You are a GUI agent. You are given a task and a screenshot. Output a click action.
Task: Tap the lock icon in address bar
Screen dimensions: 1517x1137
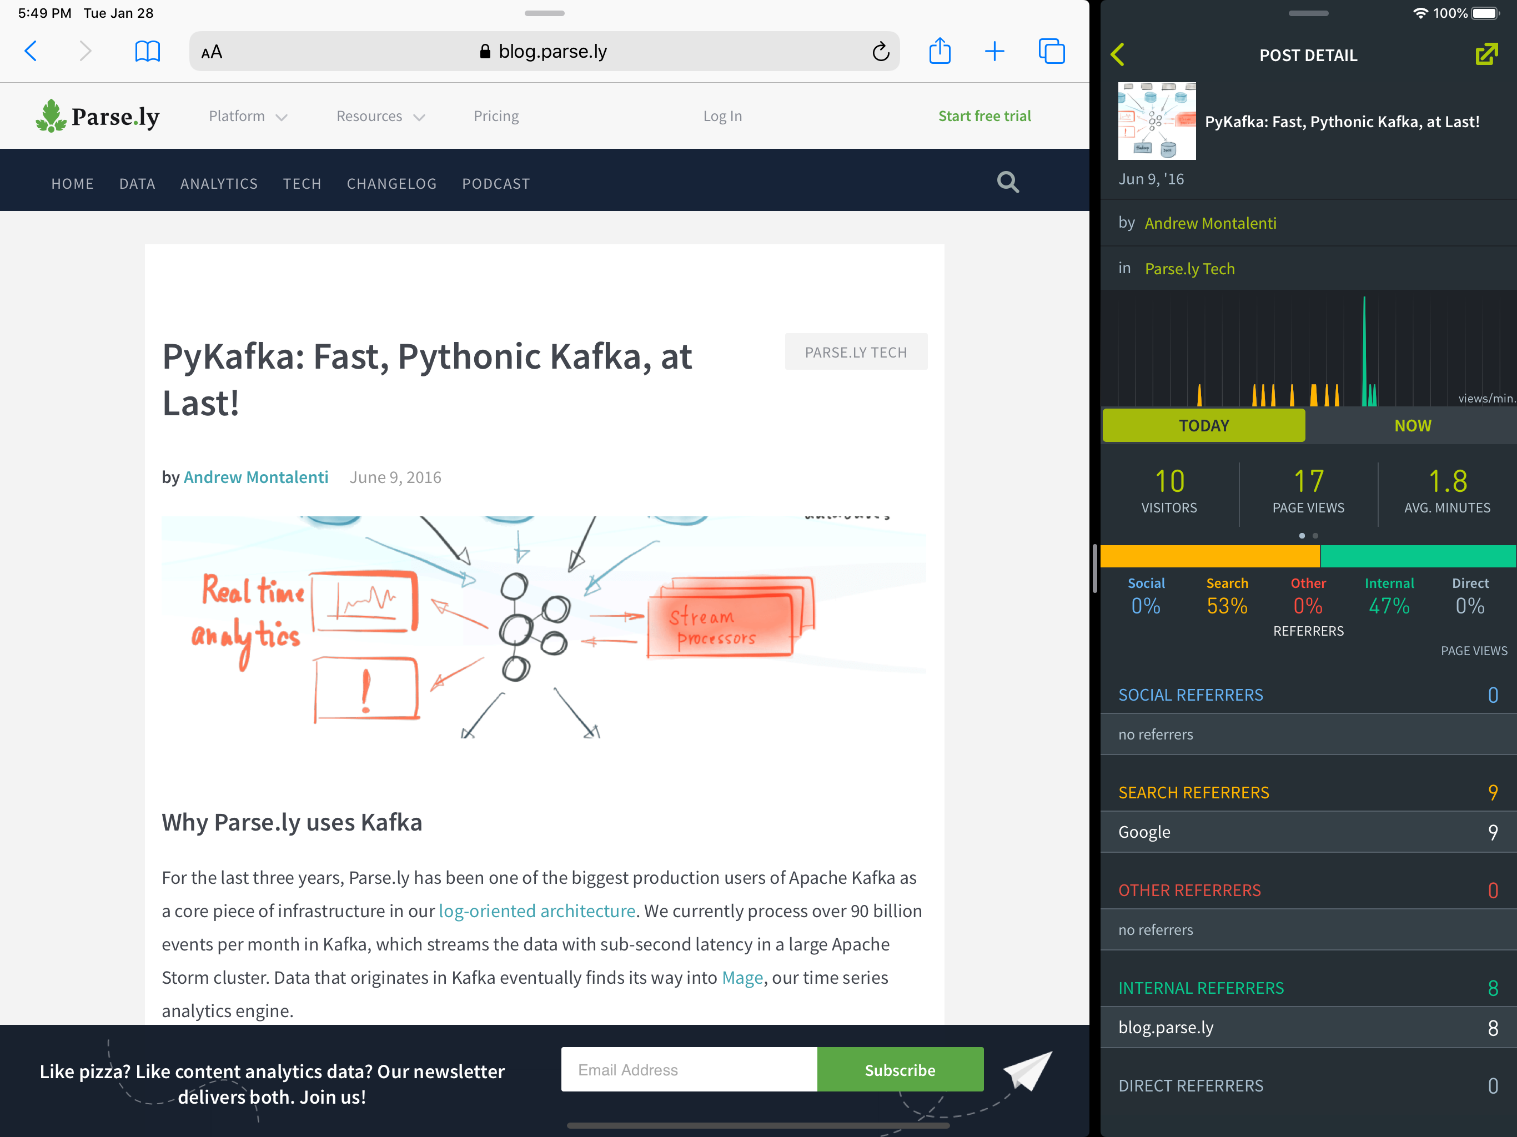(x=485, y=52)
